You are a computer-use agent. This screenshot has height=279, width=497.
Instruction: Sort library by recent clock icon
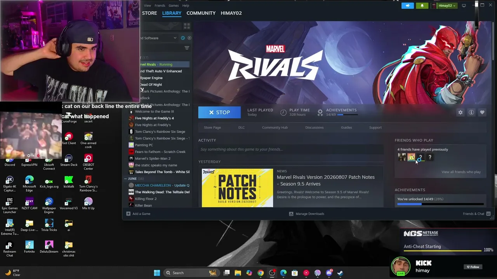(x=183, y=38)
